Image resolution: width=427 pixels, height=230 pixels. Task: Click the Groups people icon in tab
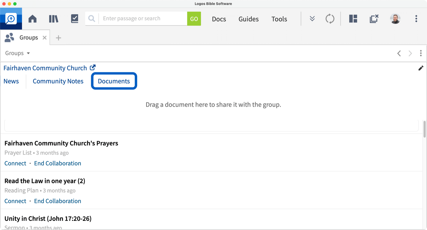pos(9,38)
